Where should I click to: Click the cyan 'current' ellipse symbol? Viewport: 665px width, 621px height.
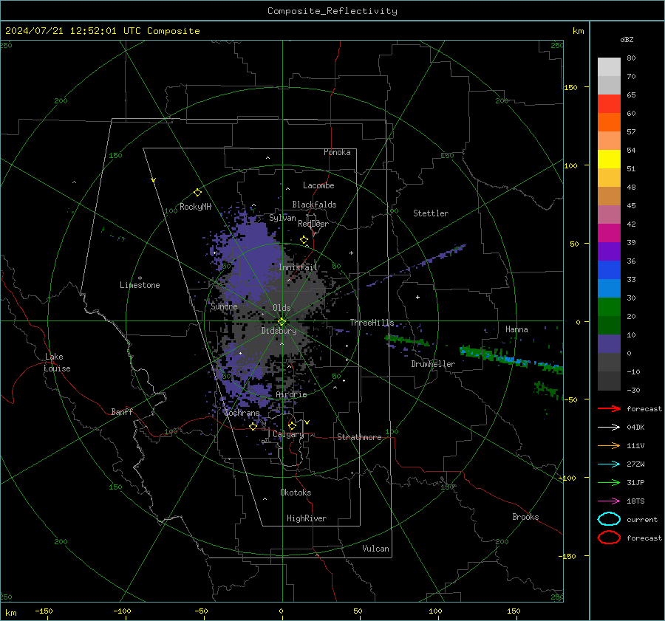[609, 519]
